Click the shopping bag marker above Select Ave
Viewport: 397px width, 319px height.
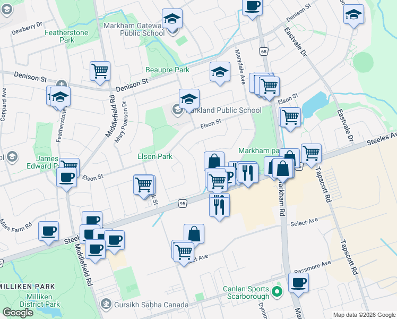[194, 234]
